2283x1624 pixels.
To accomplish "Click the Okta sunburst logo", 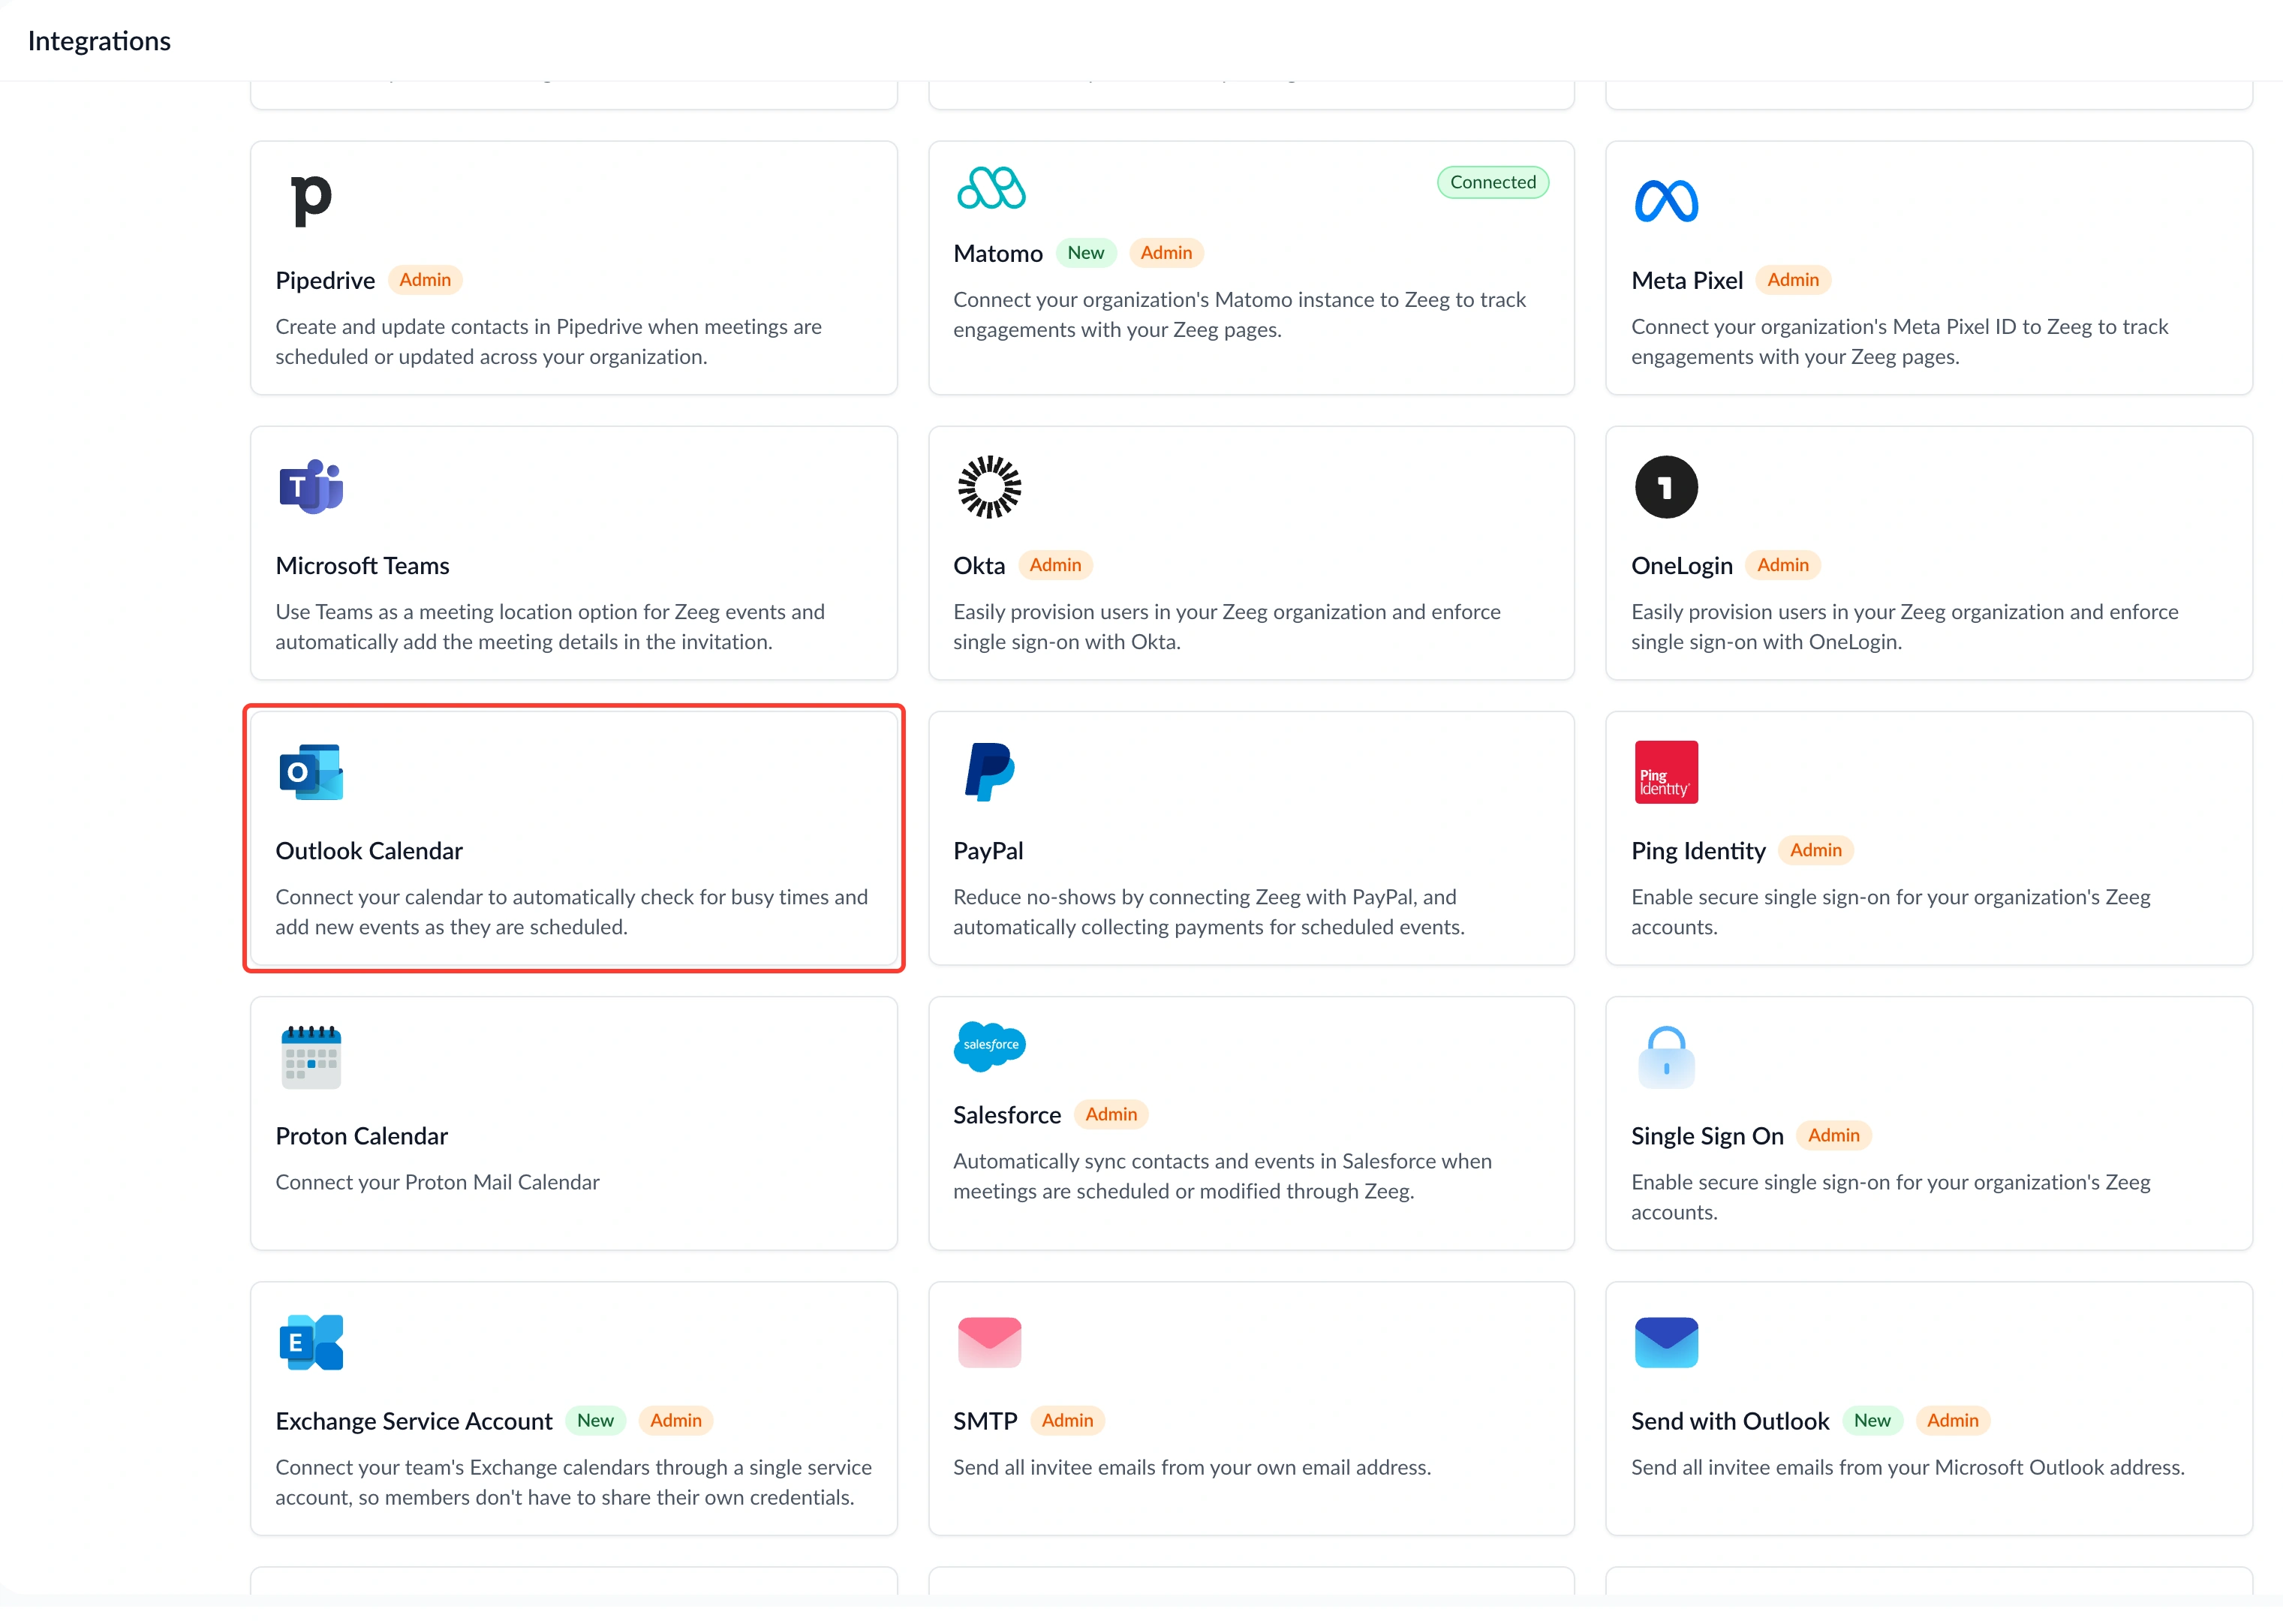I will point(989,487).
